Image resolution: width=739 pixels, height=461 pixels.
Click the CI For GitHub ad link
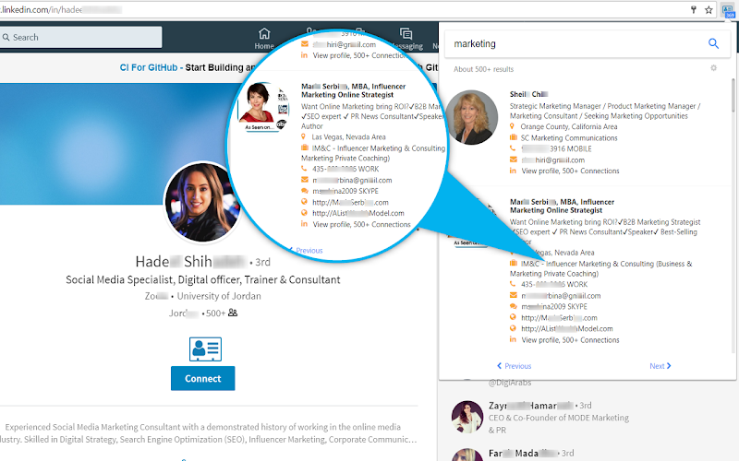149,67
